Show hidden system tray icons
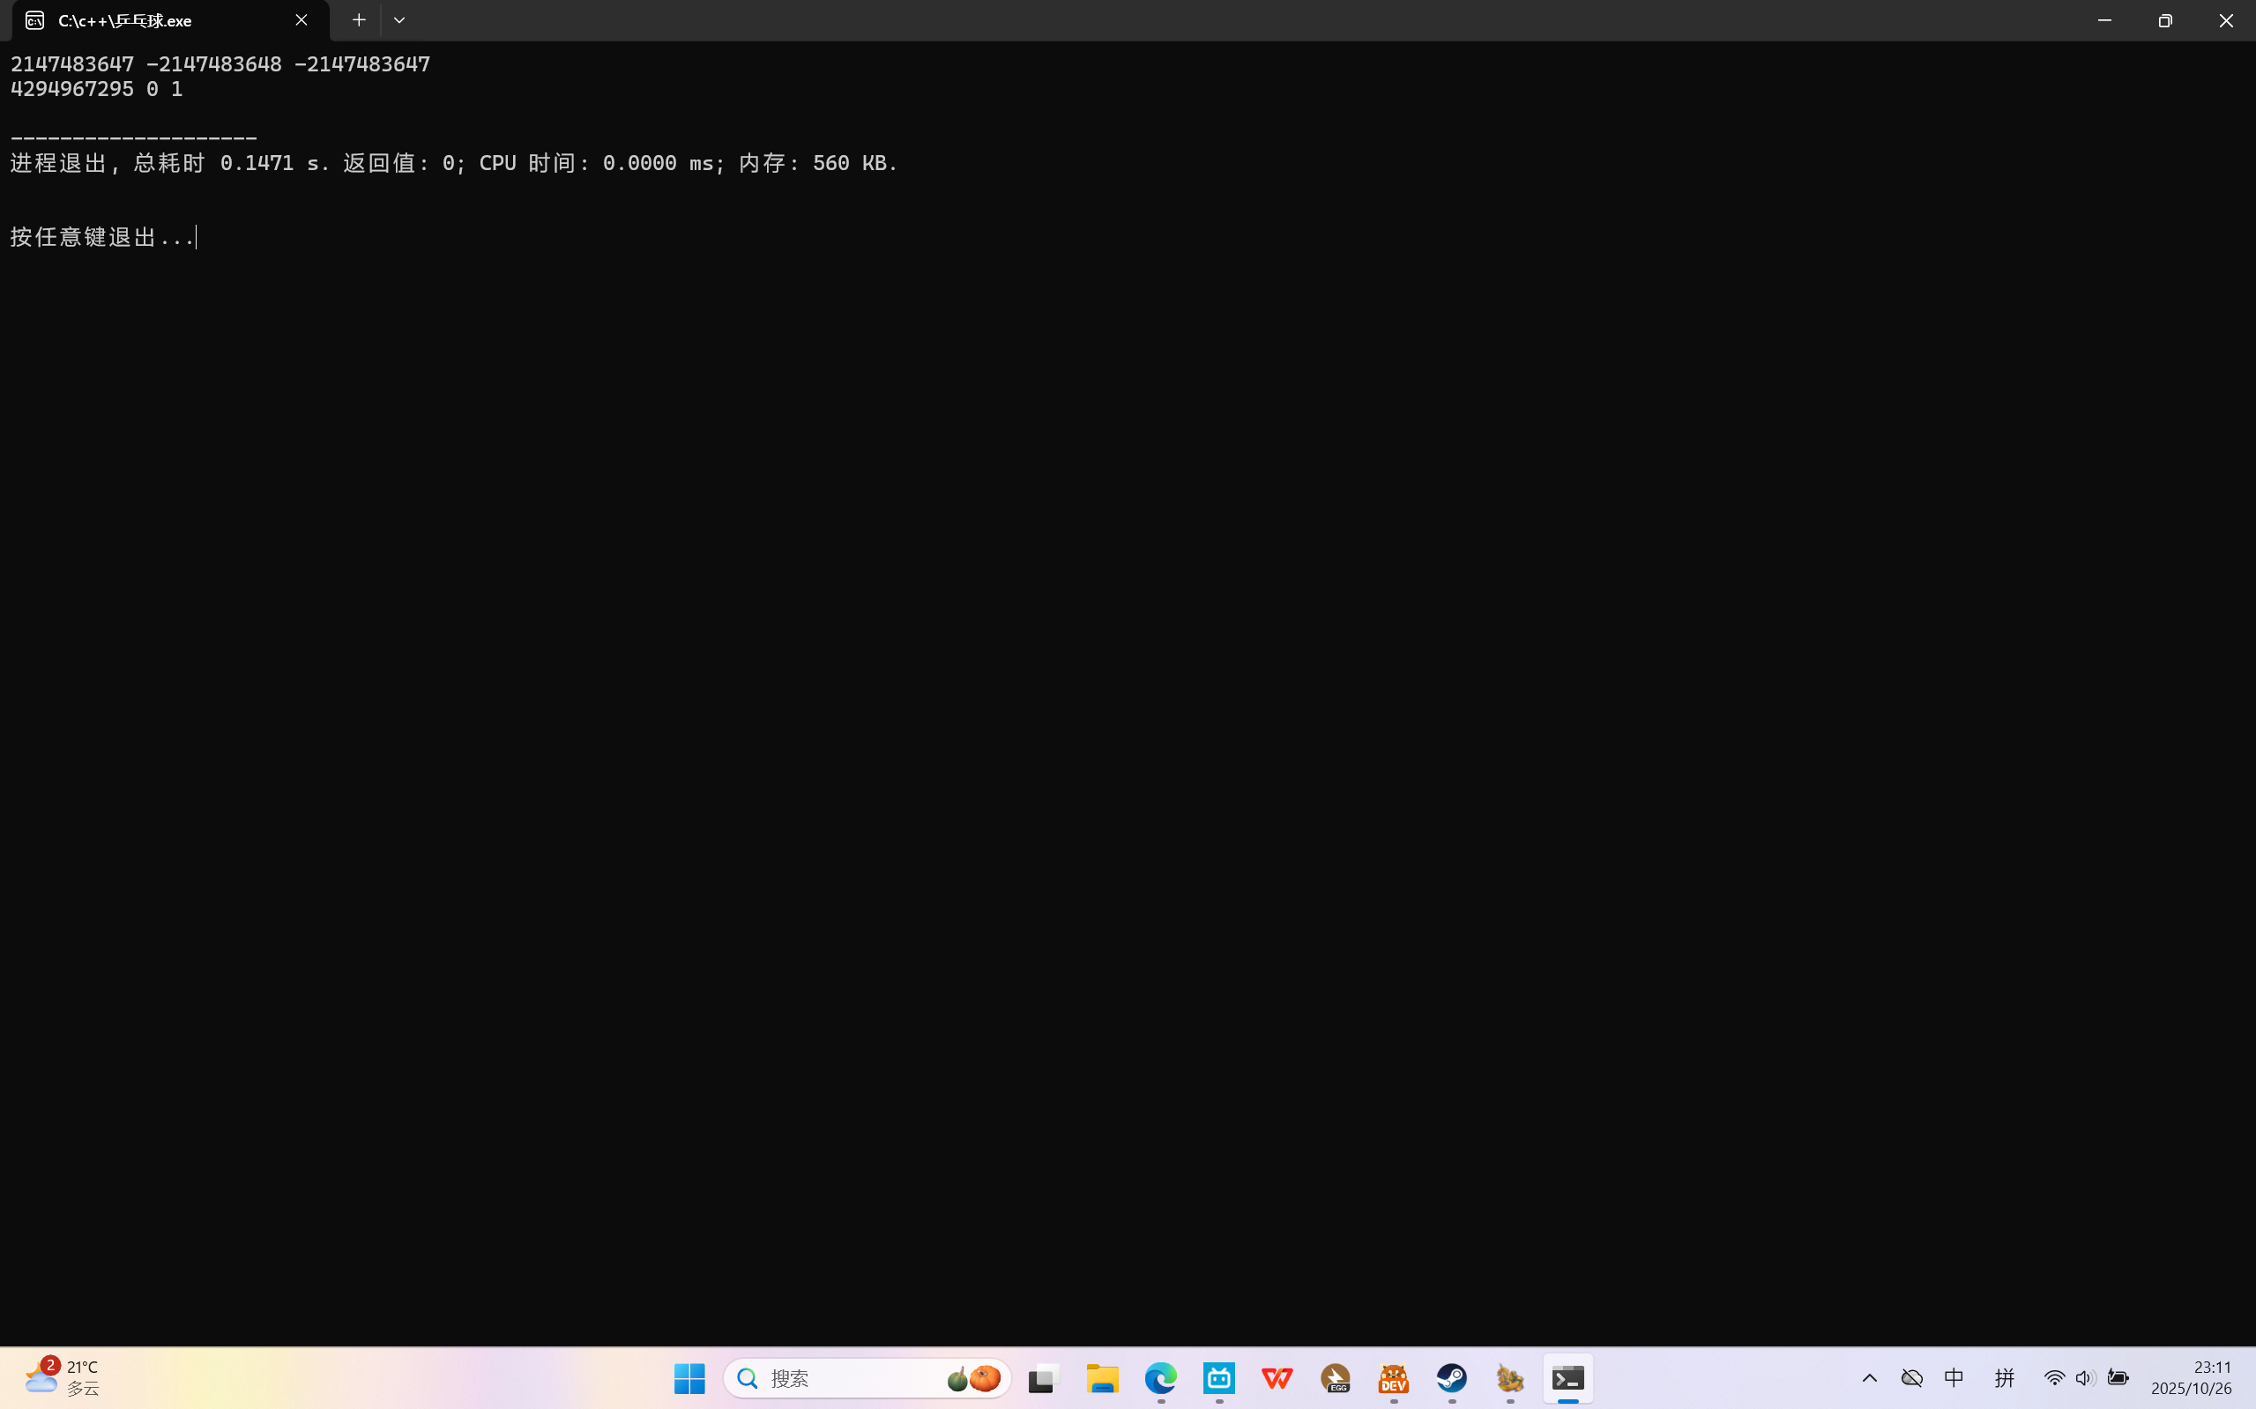Viewport: 2256px width, 1409px height. coord(1869,1378)
